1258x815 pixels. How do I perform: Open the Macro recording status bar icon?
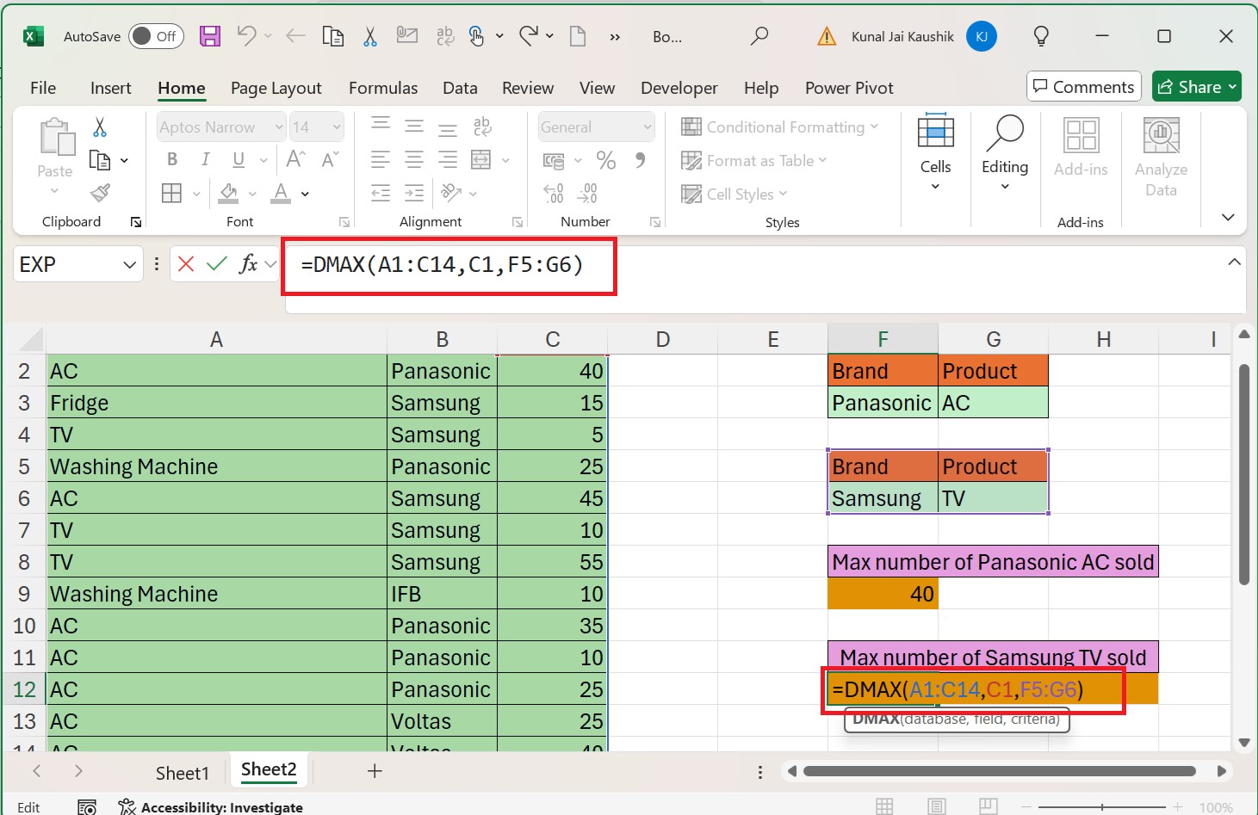[87, 807]
